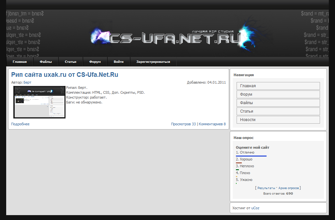The width and height of the screenshot is (335, 220).
Task: View poll Результаты link
Action: (266, 188)
